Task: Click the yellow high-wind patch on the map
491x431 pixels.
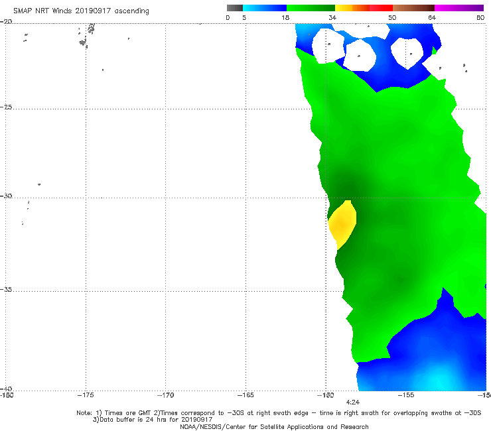Action: 342,224
